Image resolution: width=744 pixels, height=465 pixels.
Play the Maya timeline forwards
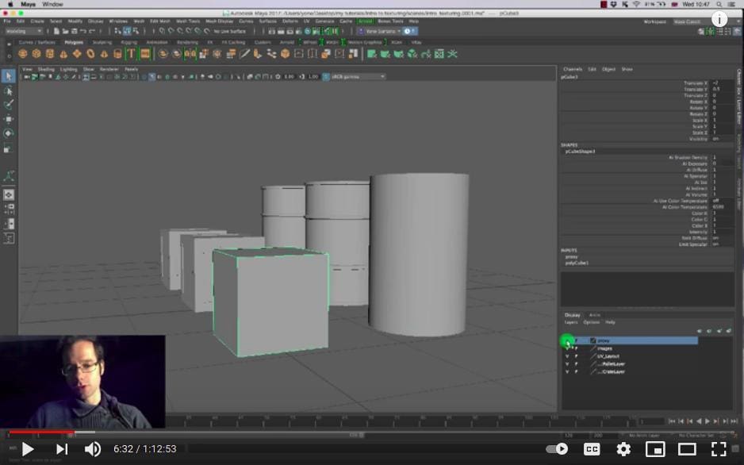pos(708,421)
